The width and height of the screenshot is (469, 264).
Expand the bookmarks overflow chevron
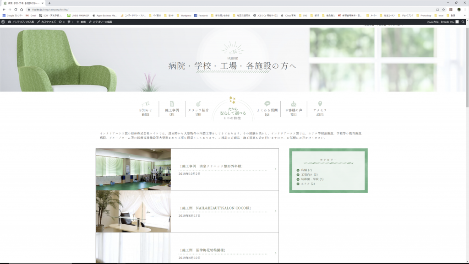click(464, 16)
